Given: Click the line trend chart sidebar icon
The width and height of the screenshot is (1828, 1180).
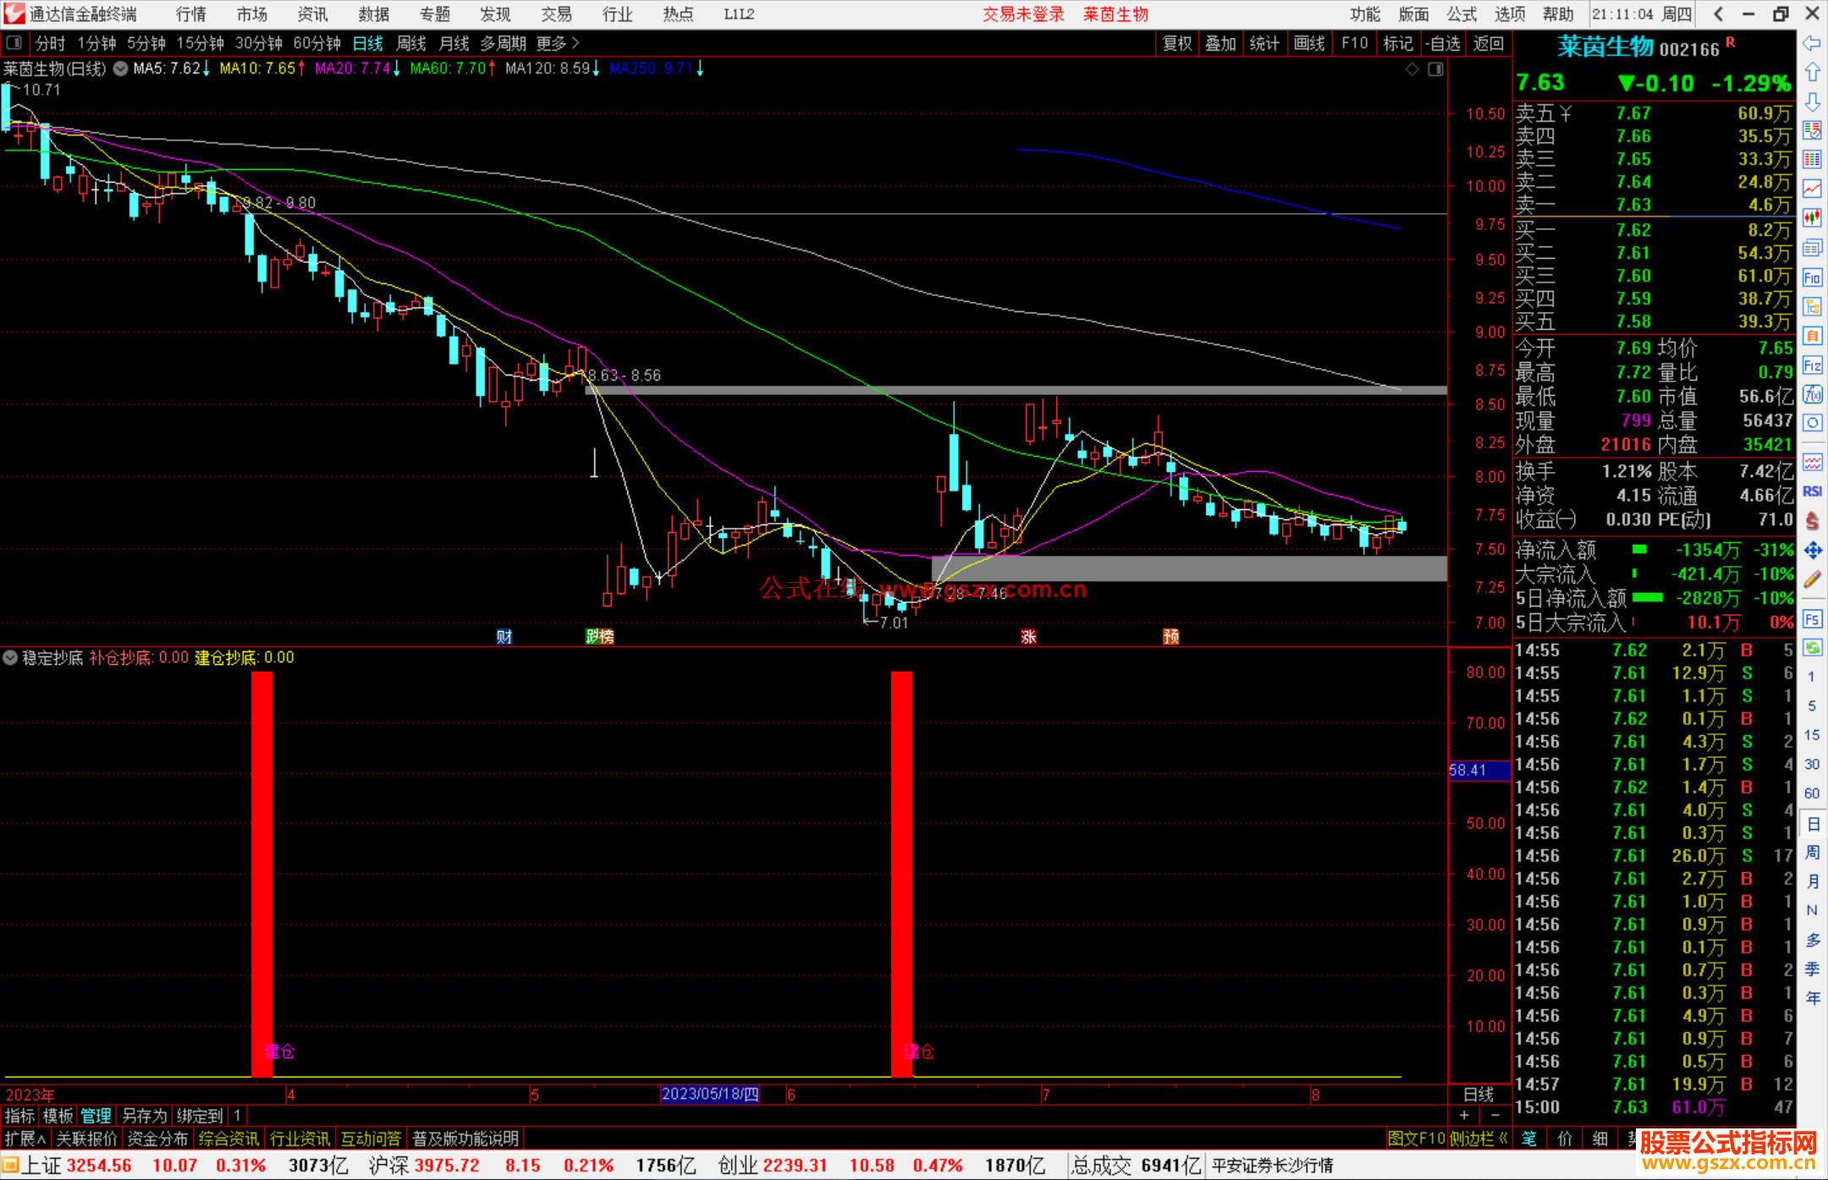Looking at the screenshot, I should tap(1812, 189).
